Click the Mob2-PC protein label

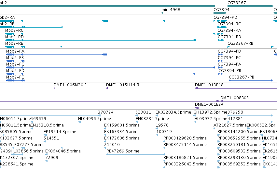[15, 64]
